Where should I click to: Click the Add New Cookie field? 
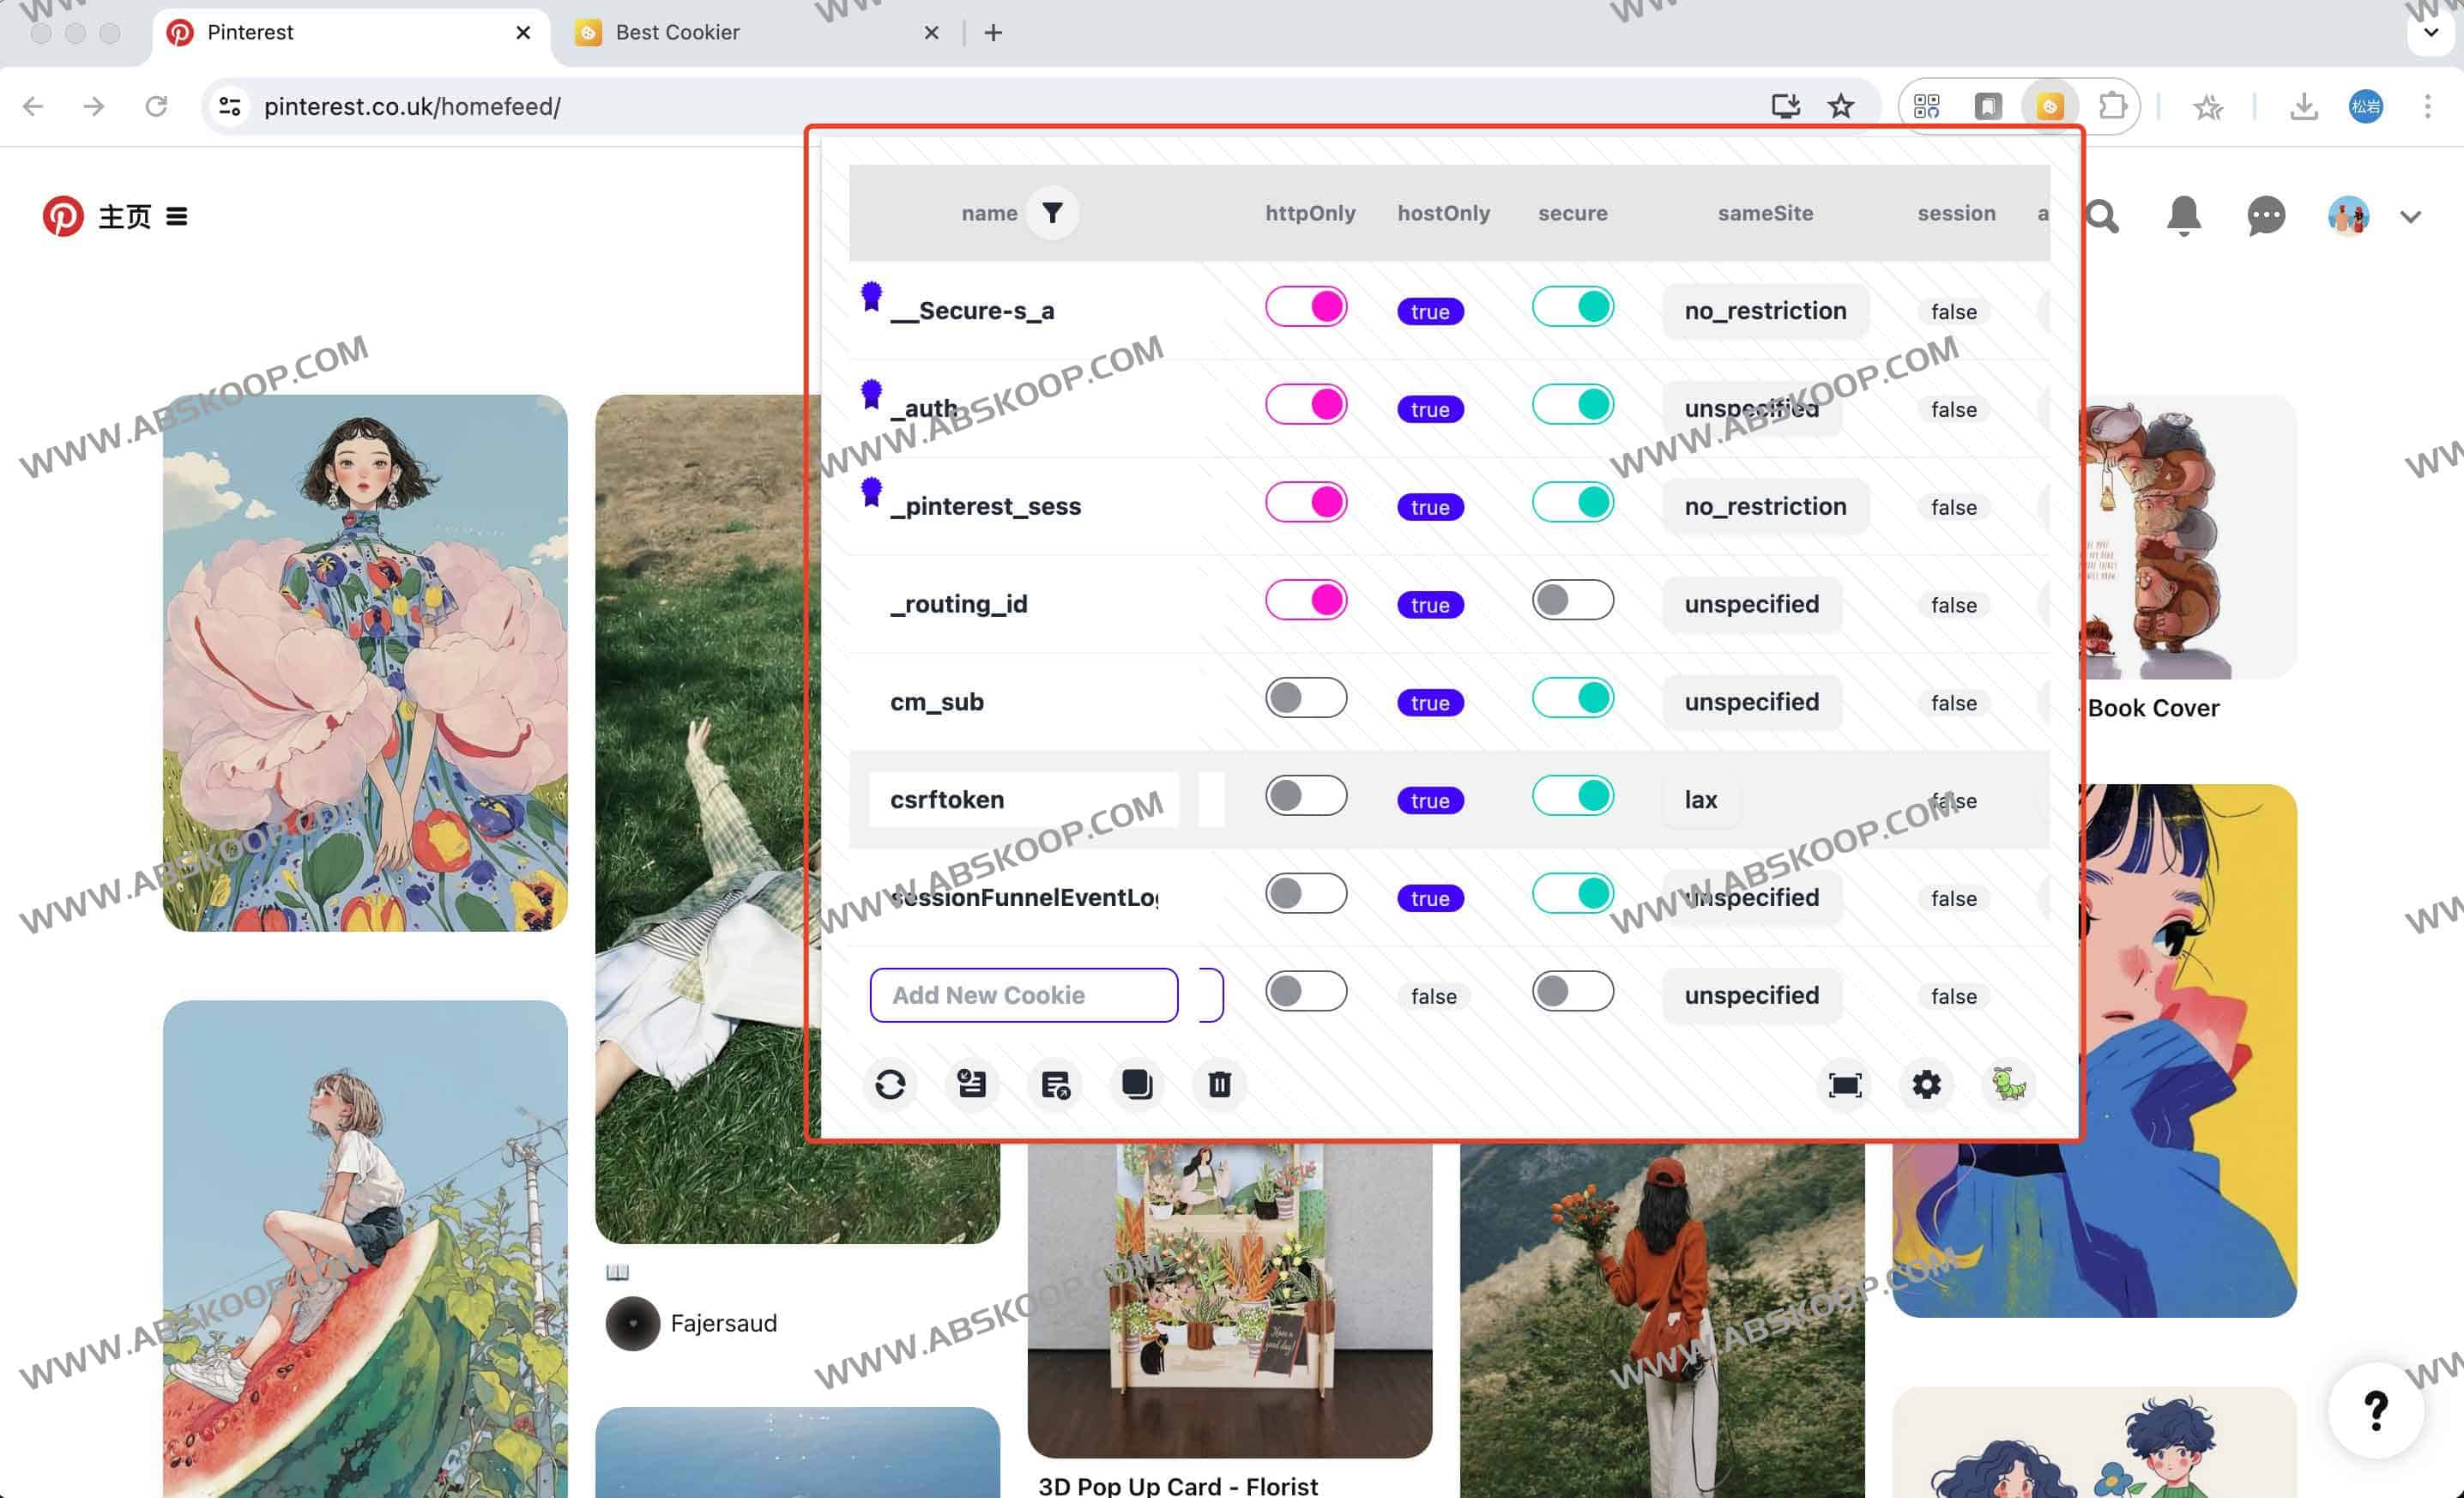(1023, 995)
